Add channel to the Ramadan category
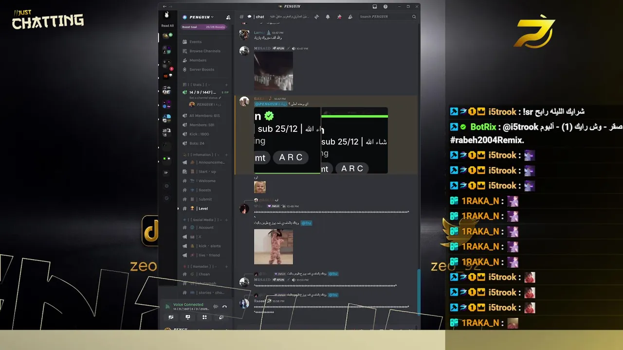Screen dimensions: 623x350 [x=226, y=266]
